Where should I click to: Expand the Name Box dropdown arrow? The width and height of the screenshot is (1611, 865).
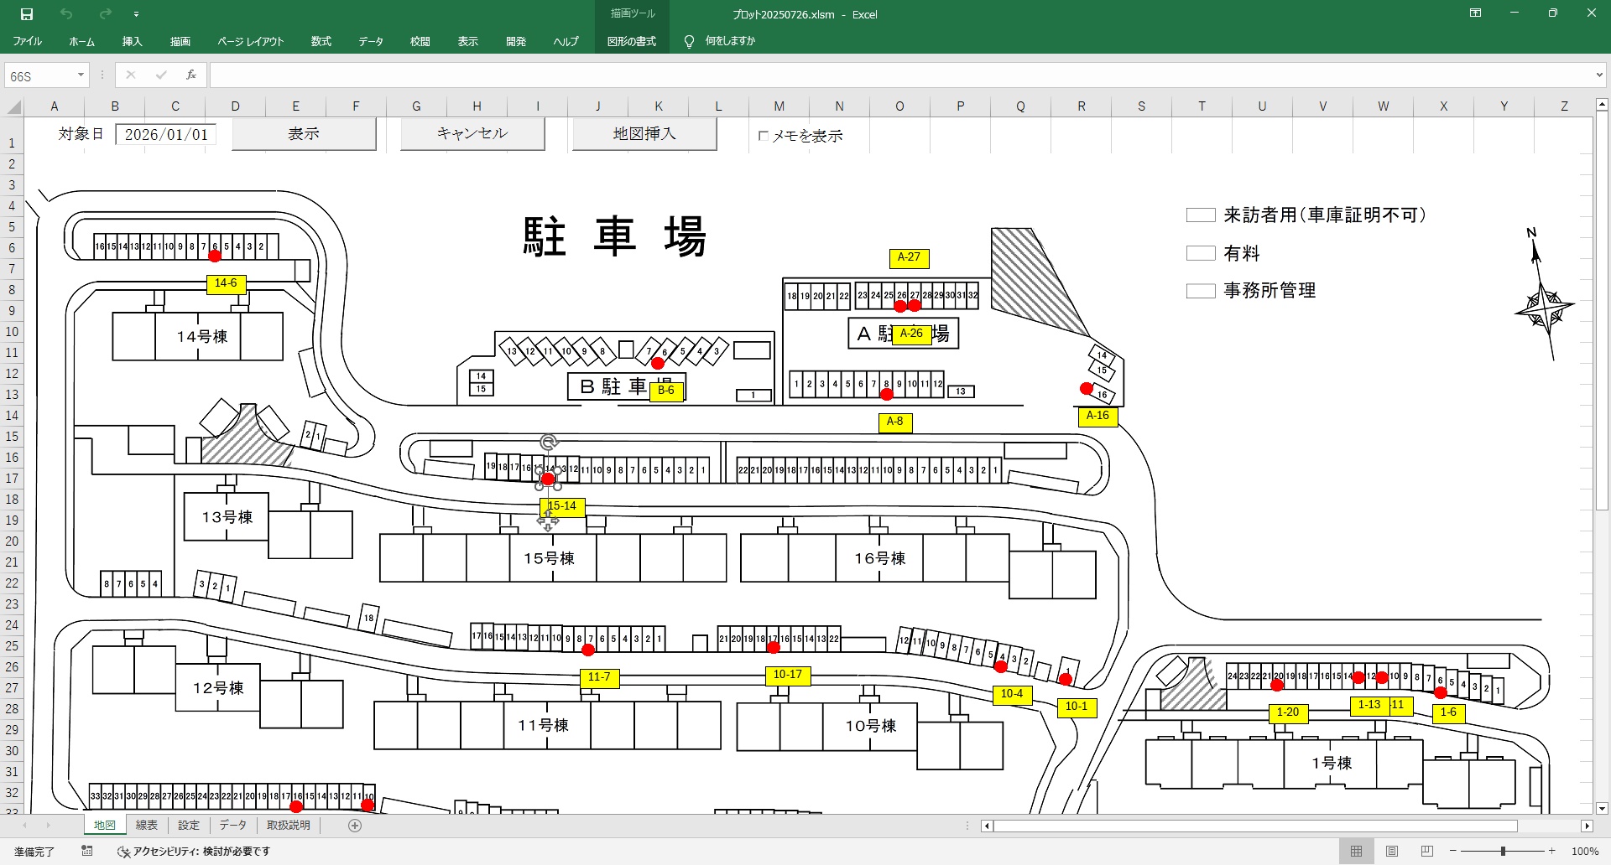pos(81,75)
